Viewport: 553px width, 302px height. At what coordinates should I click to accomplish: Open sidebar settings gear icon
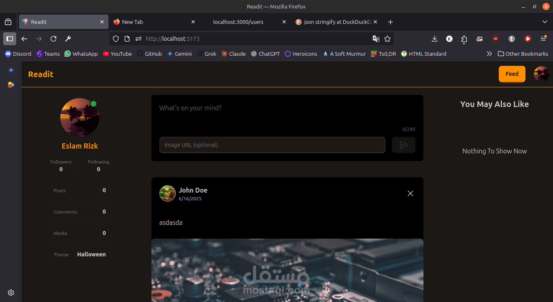tap(11, 293)
